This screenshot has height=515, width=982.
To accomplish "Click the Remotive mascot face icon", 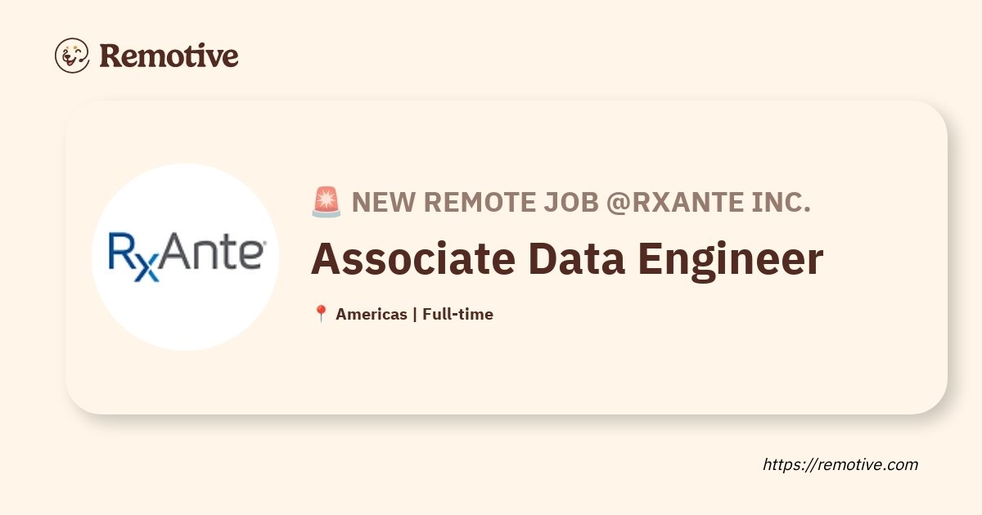I will tap(72, 56).
